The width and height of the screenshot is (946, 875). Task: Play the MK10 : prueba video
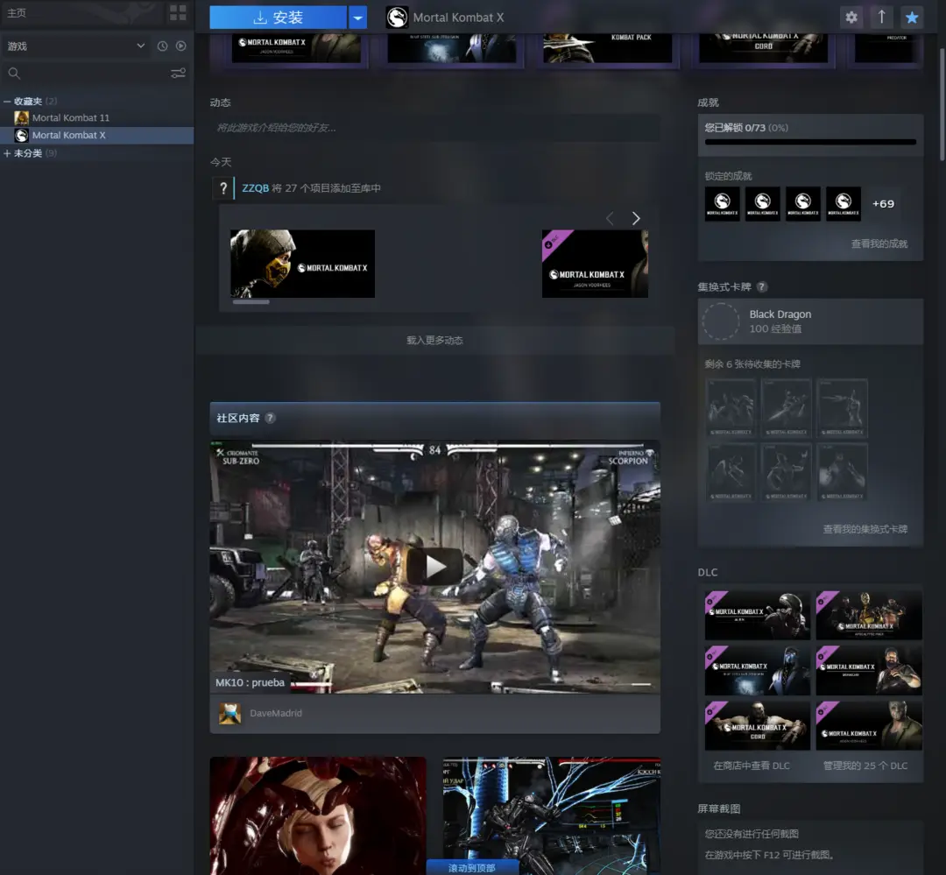[x=435, y=567]
